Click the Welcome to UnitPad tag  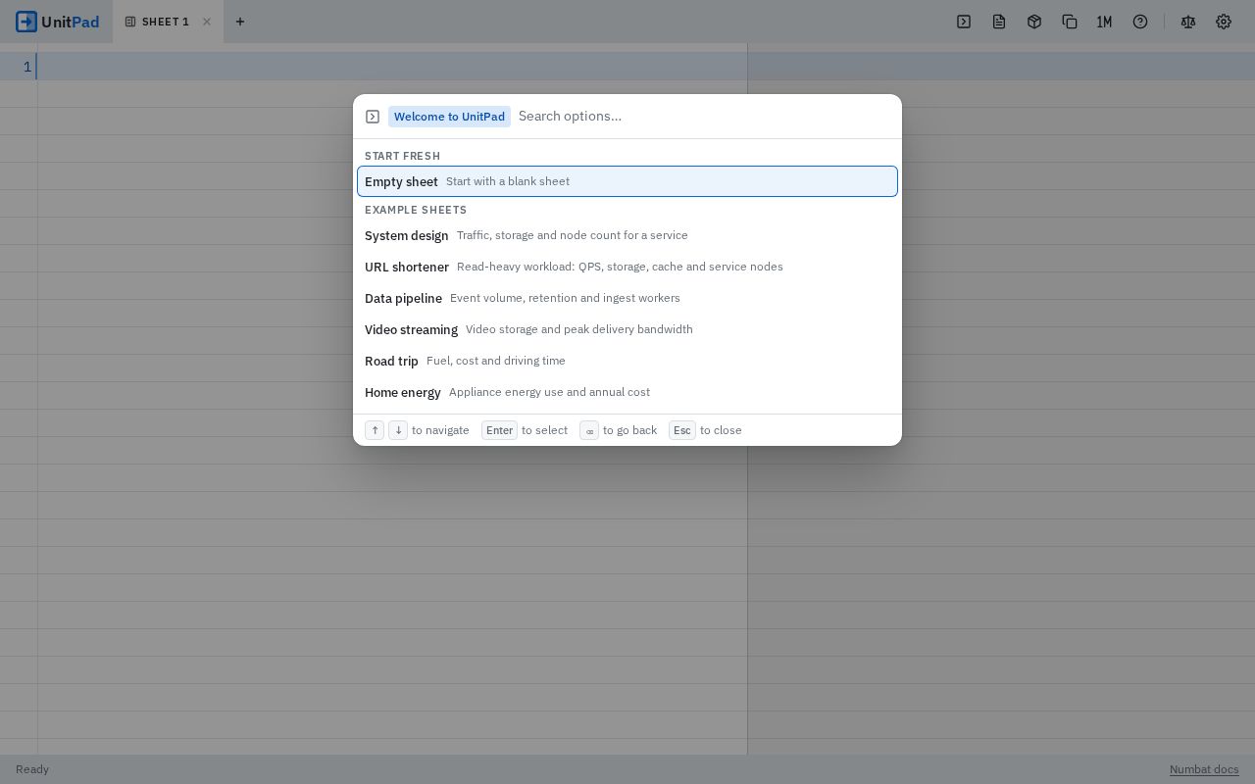pyautogui.click(x=449, y=117)
